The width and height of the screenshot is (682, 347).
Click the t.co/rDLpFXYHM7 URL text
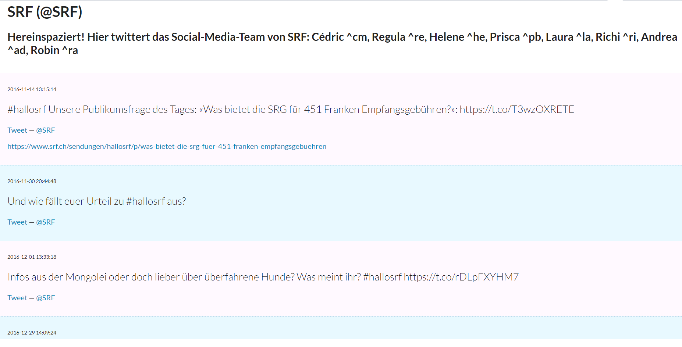[x=461, y=277]
